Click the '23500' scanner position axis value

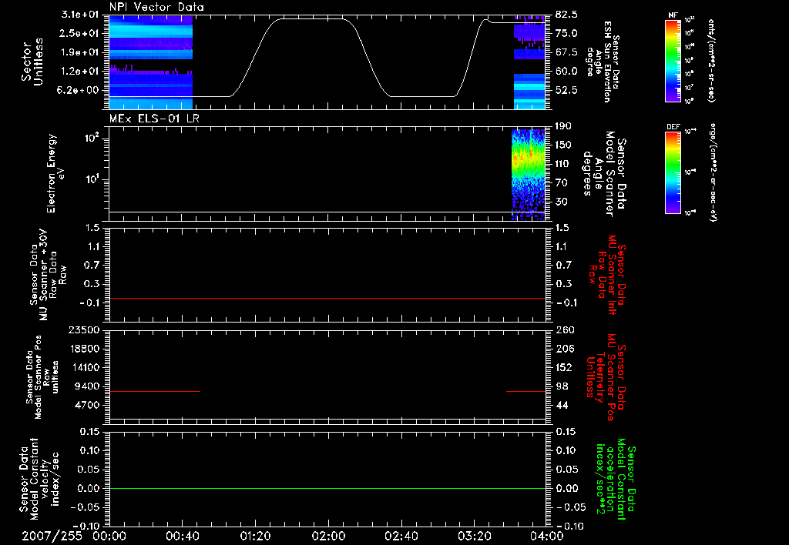pyautogui.click(x=84, y=329)
